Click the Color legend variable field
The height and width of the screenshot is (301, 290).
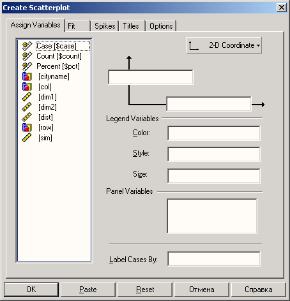pyautogui.click(x=214, y=133)
